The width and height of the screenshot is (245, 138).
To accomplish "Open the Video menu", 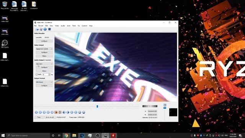I will coord(57,26).
